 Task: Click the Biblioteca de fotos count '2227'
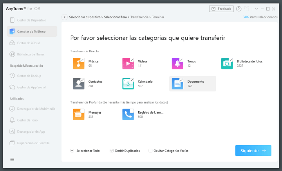pos(240,66)
